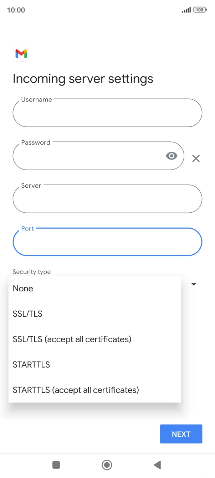Select the Port input field

(107, 242)
